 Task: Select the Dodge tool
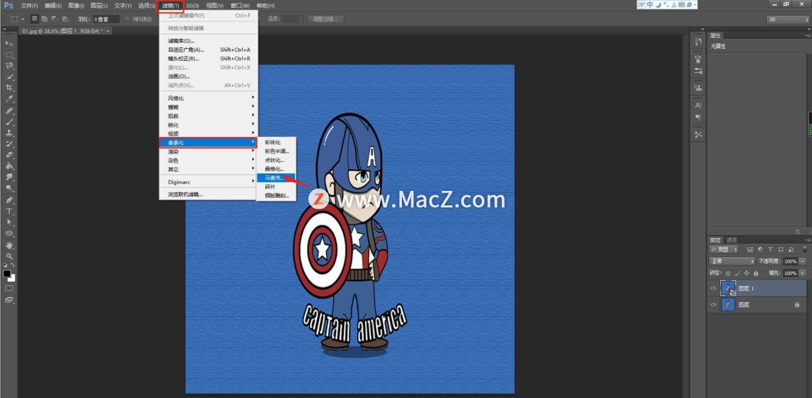(x=9, y=188)
